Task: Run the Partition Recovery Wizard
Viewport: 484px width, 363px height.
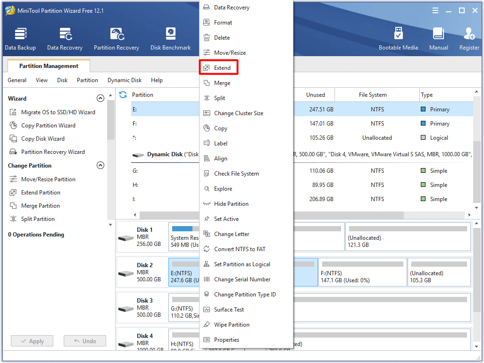Action: (47, 152)
